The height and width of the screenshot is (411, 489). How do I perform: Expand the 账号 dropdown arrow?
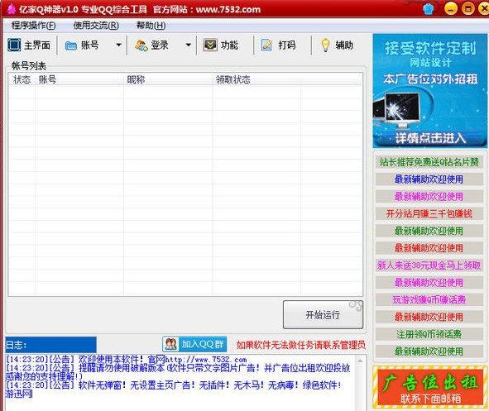point(118,45)
